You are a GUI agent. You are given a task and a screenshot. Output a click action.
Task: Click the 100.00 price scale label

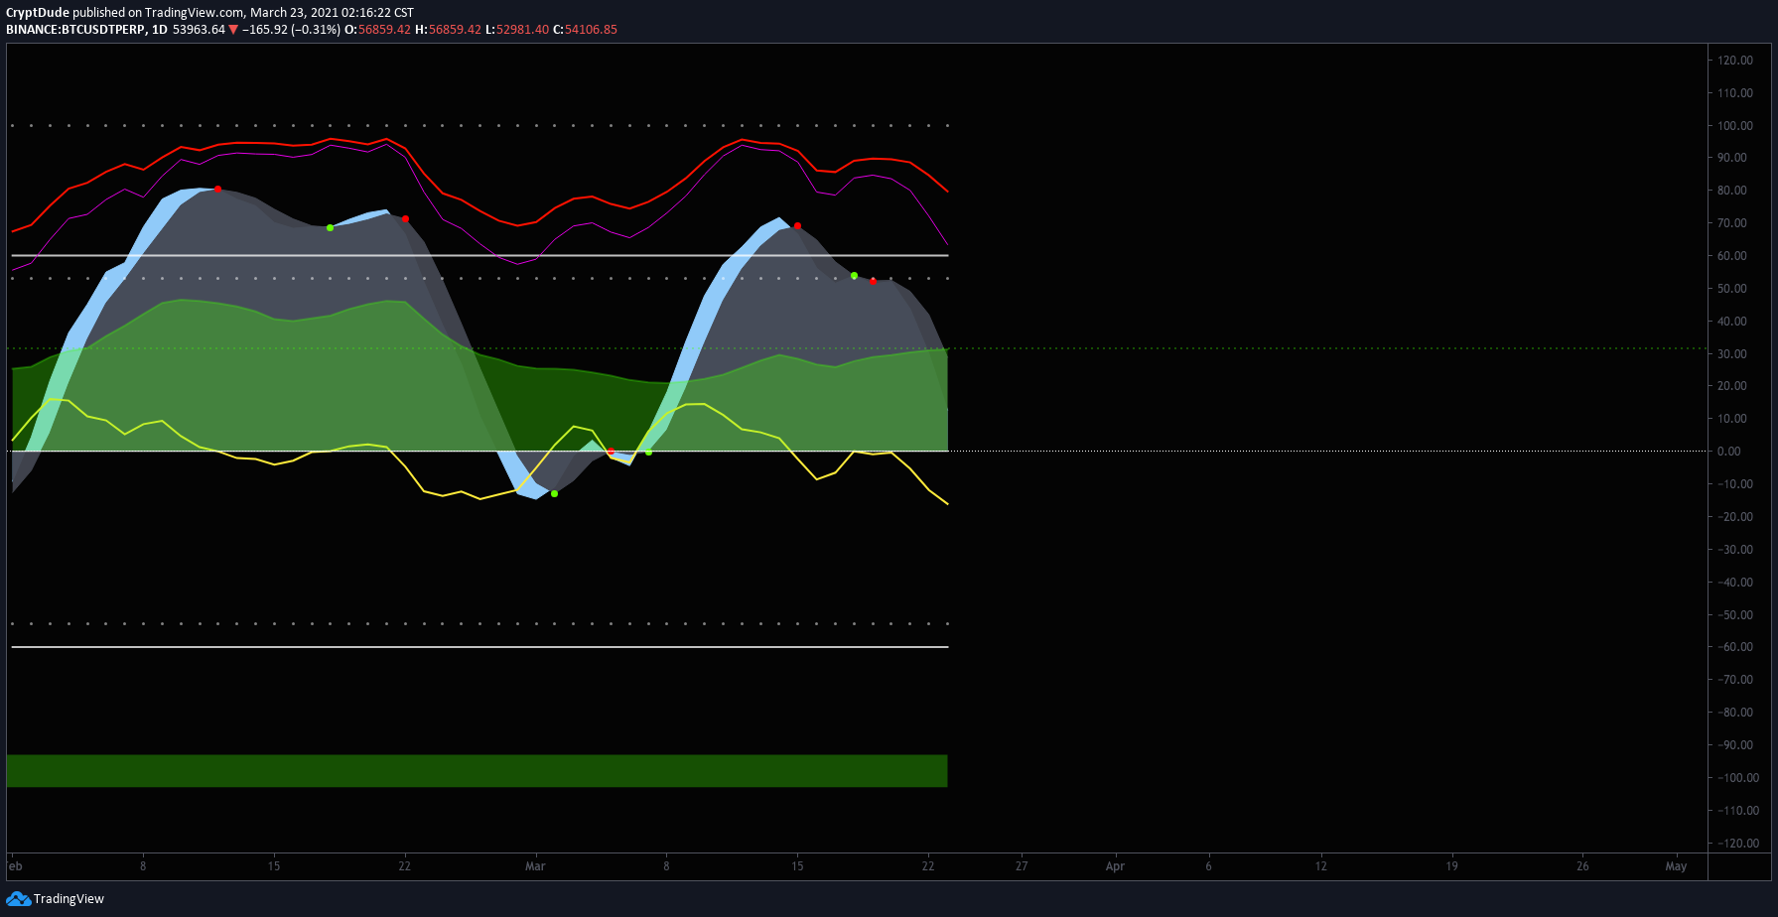(x=1735, y=126)
